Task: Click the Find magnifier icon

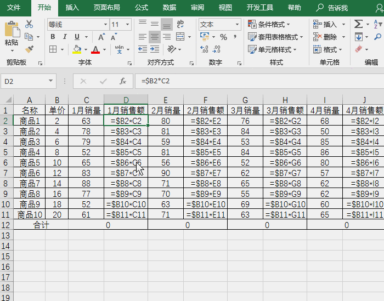Action: click(377, 37)
